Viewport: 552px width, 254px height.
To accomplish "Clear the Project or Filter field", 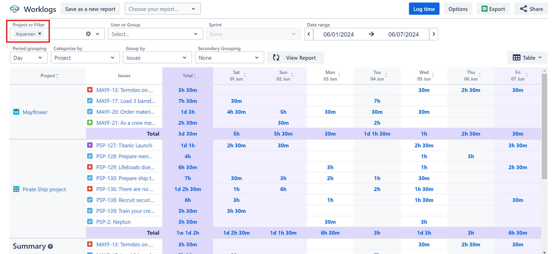I will pyautogui.click(x=88, y=34).
